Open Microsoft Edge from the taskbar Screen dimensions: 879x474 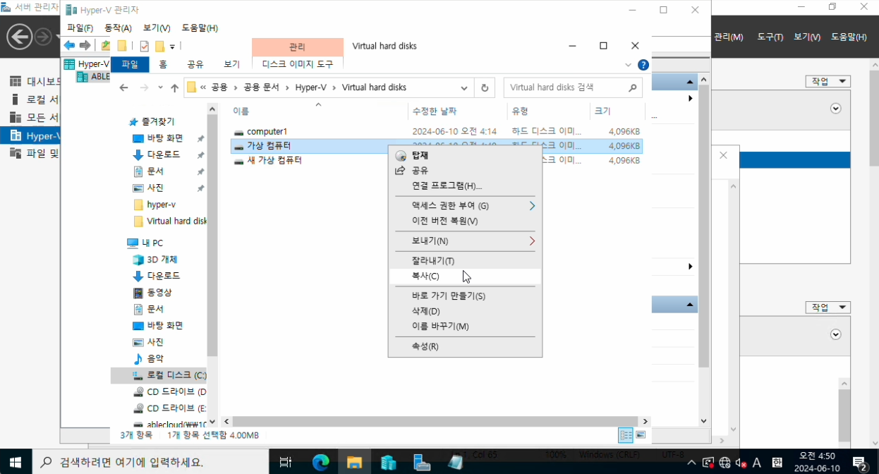[x=321, y=462]
